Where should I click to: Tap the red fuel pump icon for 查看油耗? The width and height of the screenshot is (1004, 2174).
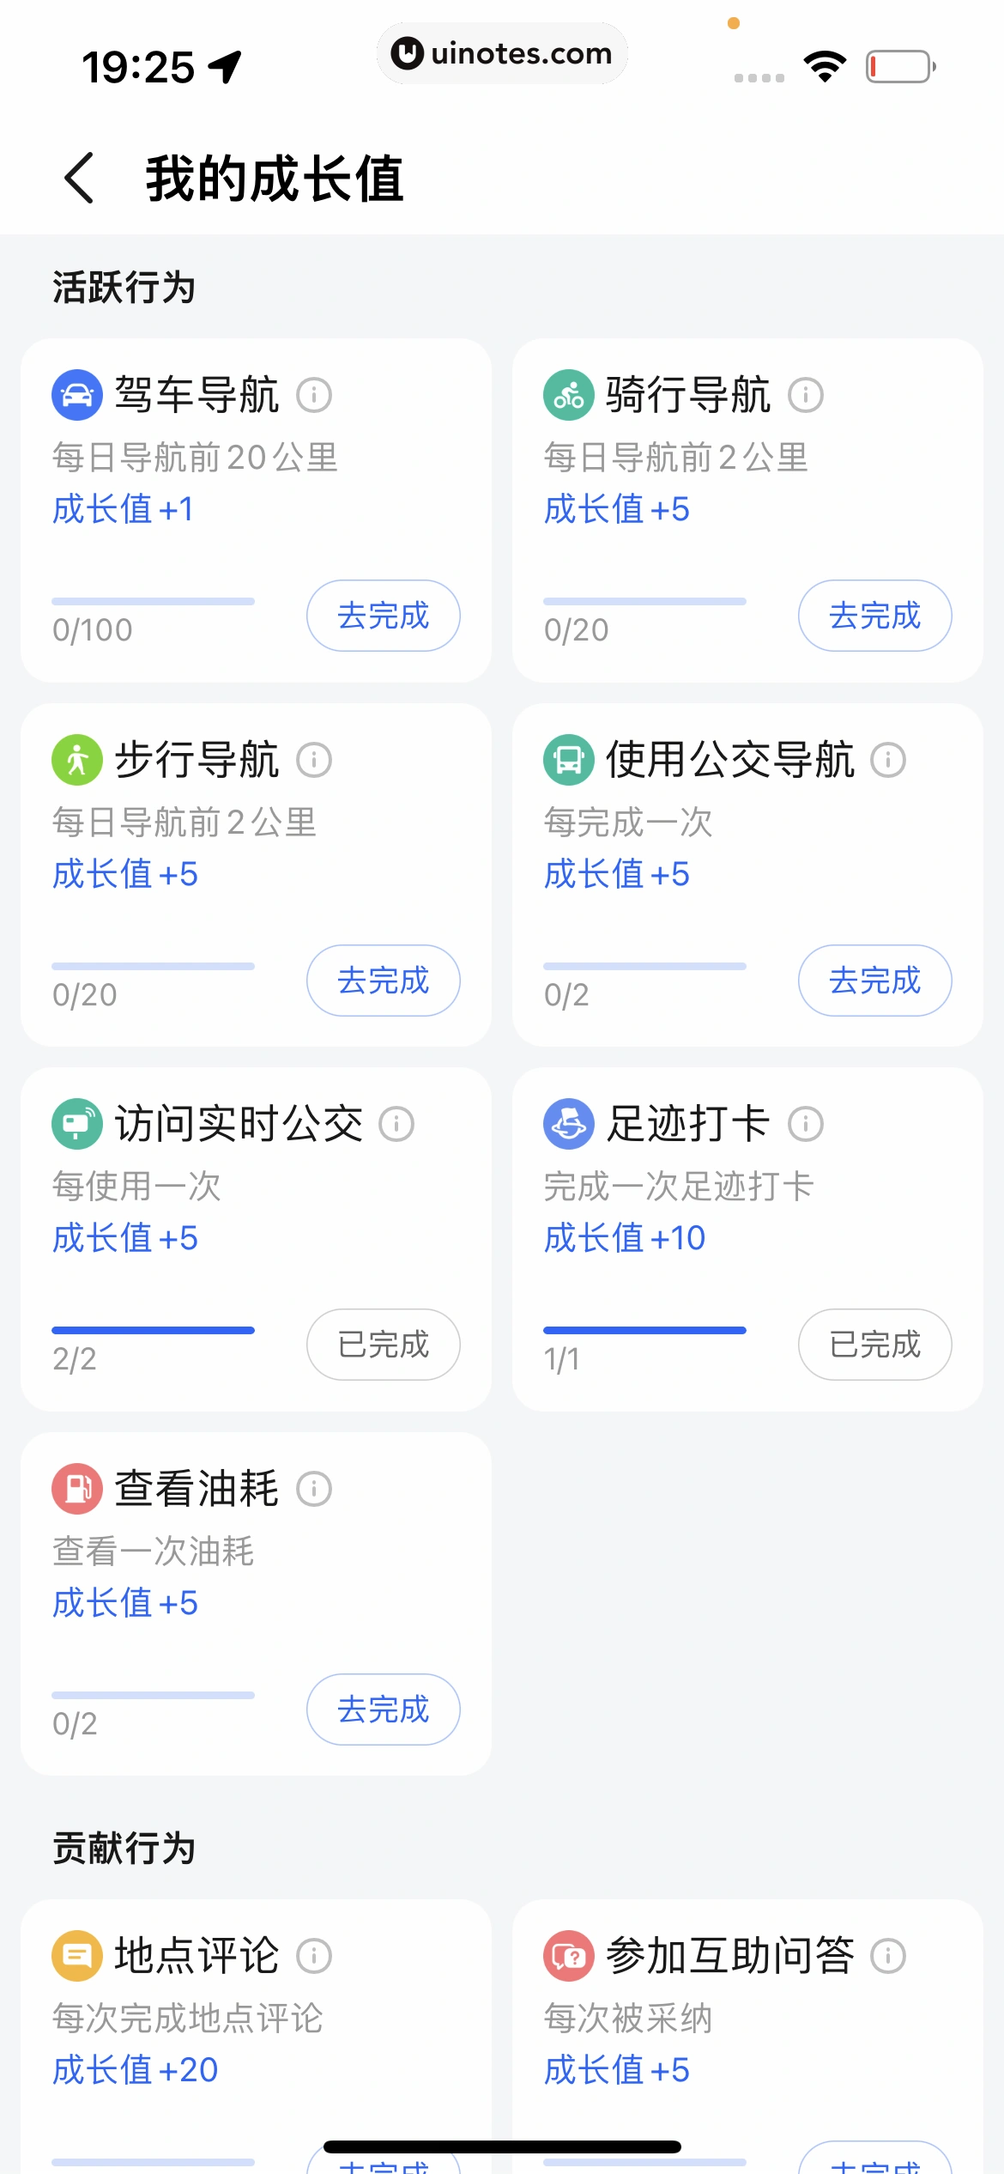77,1489
